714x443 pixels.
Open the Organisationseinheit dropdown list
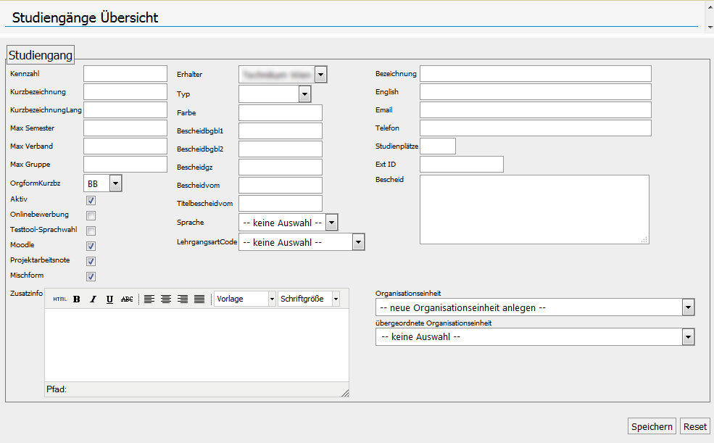coord(688,307)
